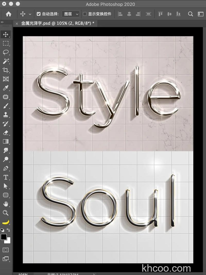The image size is (206, 275).
Task: Expand the toolbar with the double-arrow
Action: pyautogui.click(x=2, y=22)
